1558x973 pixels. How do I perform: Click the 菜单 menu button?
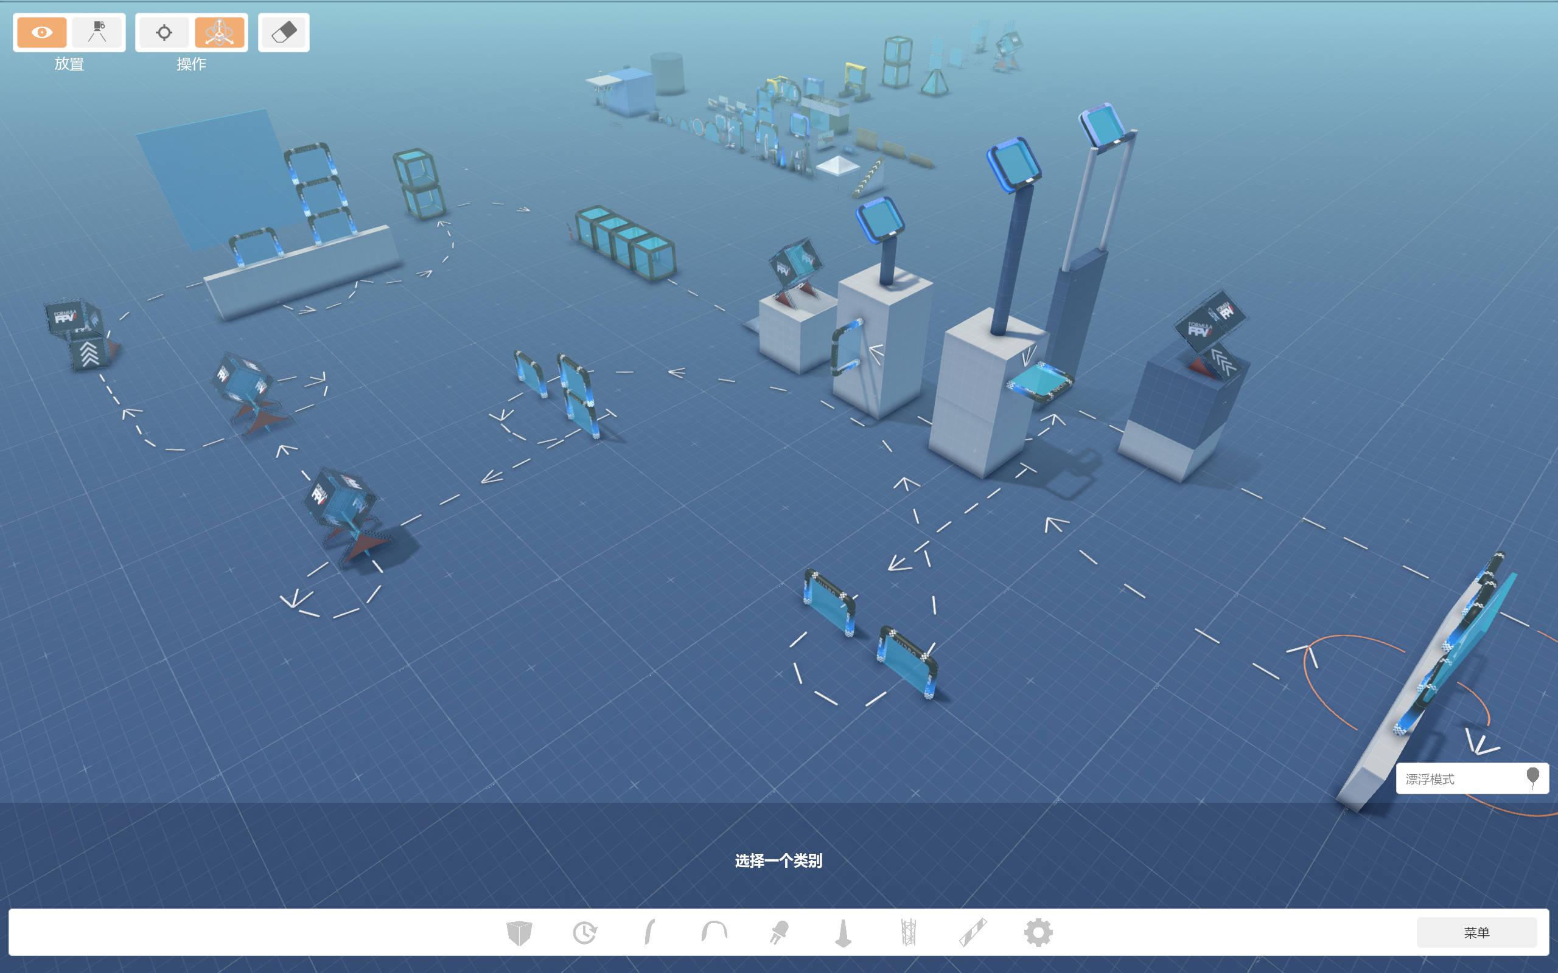1476,932
